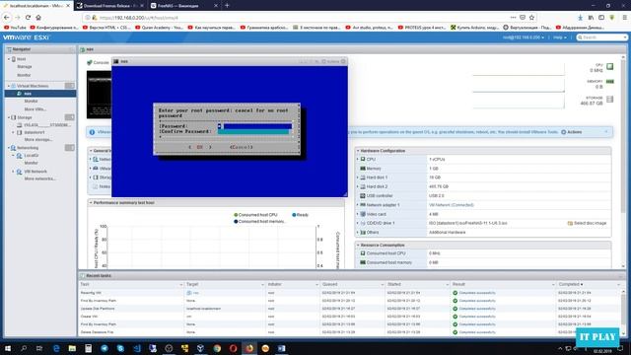Click the More networks... link

point(39,178)
